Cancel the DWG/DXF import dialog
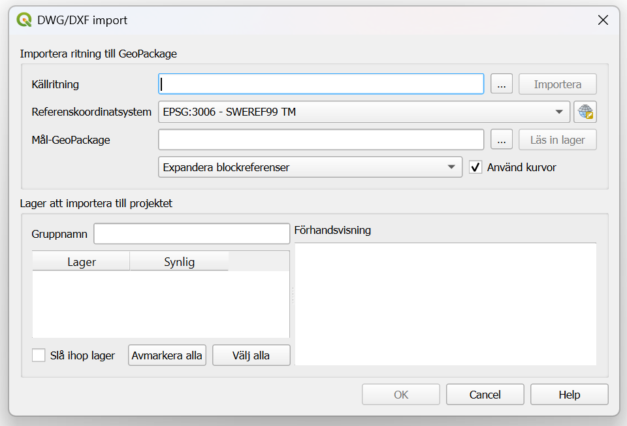 tap(485, 395)
